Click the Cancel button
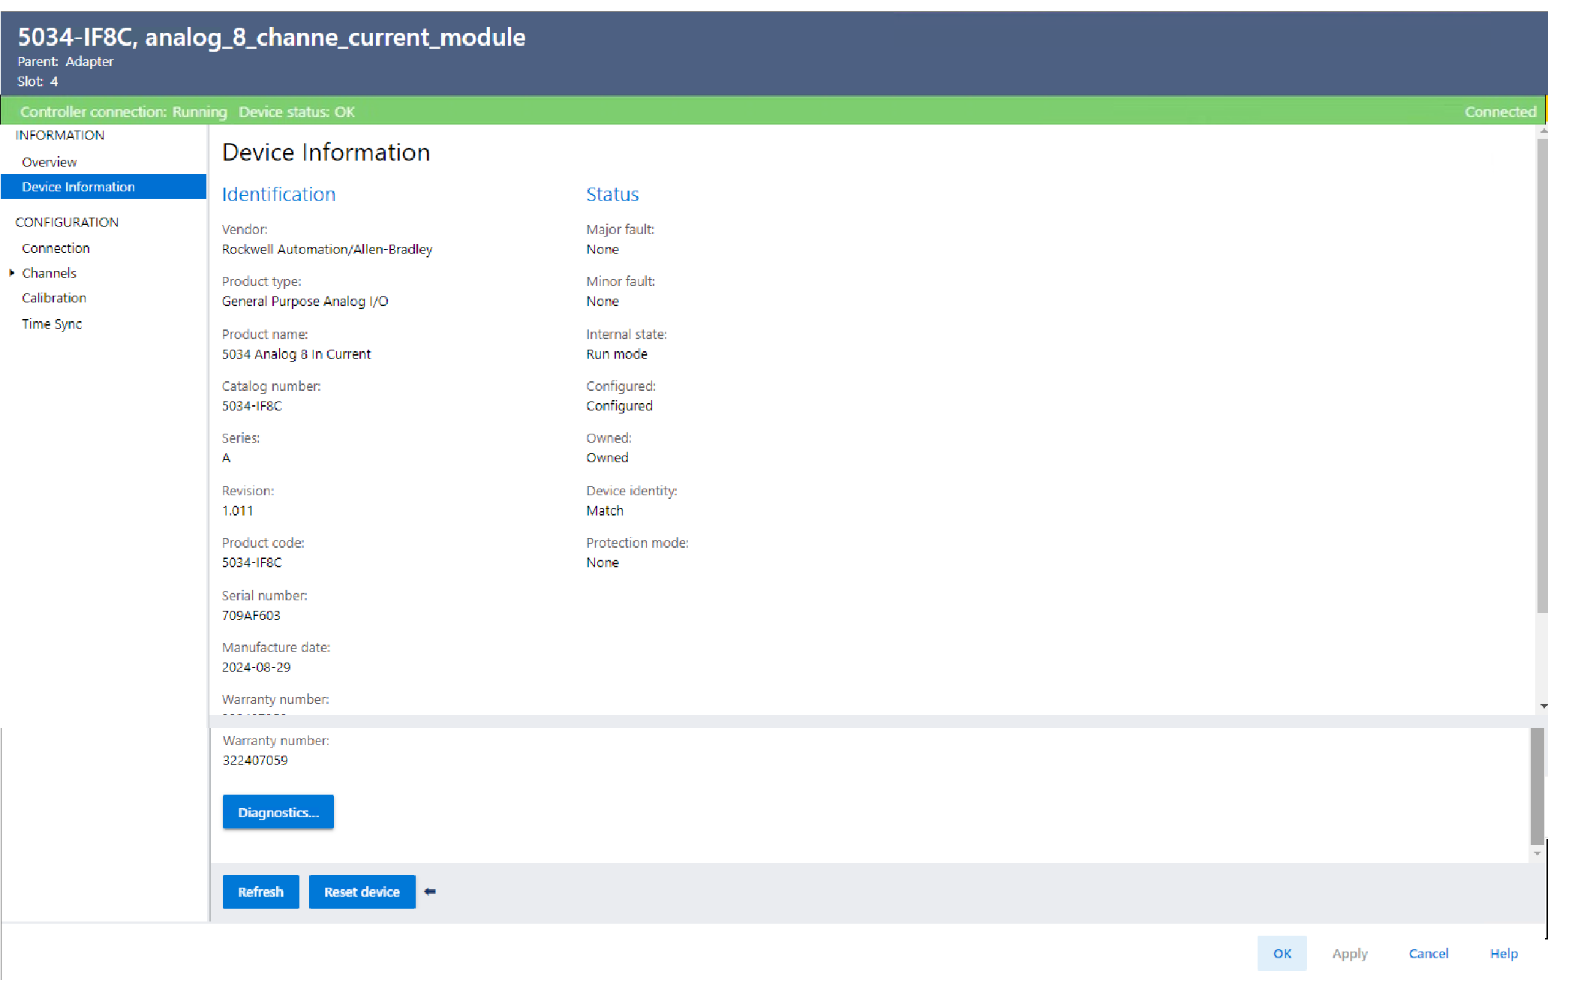The image size is (1578, 986). click(x=1429, y=953)
